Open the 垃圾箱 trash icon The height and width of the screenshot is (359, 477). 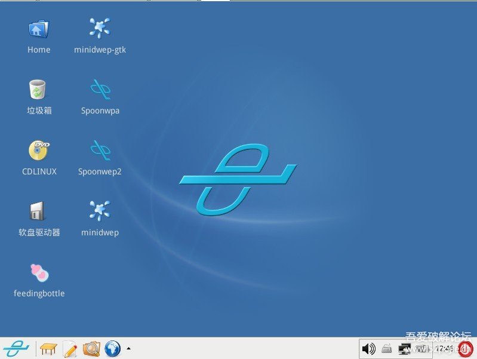pyautogui.click(x=38, y=89)
